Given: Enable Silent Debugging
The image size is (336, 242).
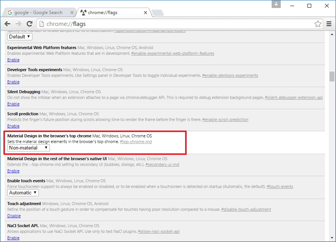Looking at the screenshot, I should click(x=13, y=104).
